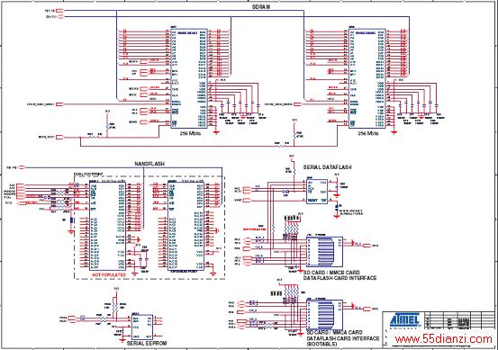Select the serial dataflash IC symbol
498x350 pixels.
[317, 191]
